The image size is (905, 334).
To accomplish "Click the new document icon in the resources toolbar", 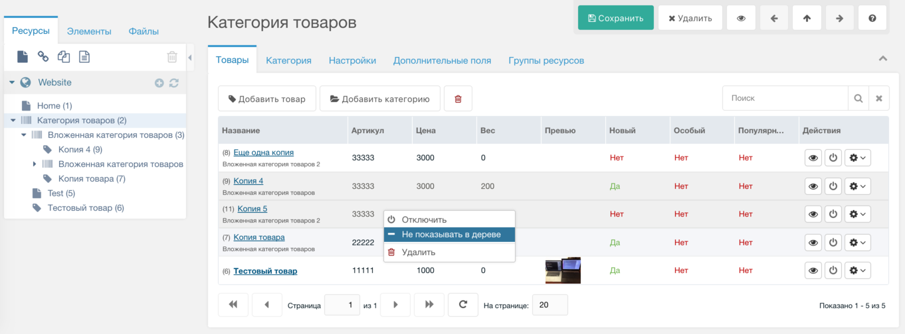I will point(23,57).
